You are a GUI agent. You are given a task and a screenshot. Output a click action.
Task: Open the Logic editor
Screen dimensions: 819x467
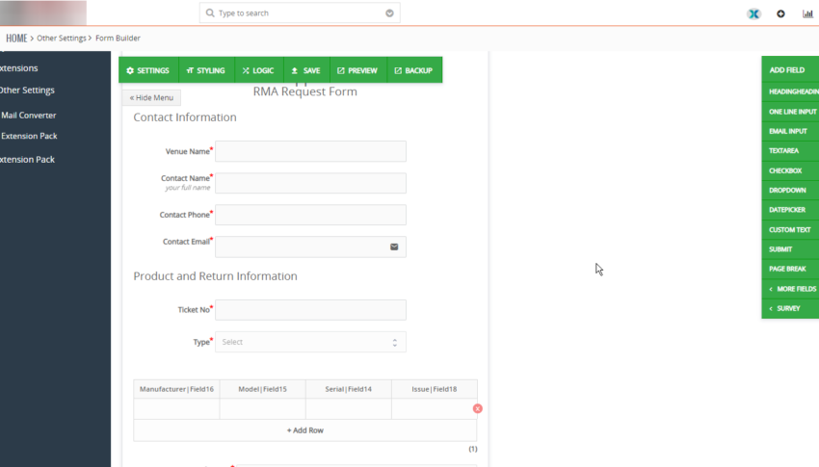coord(258,70)
